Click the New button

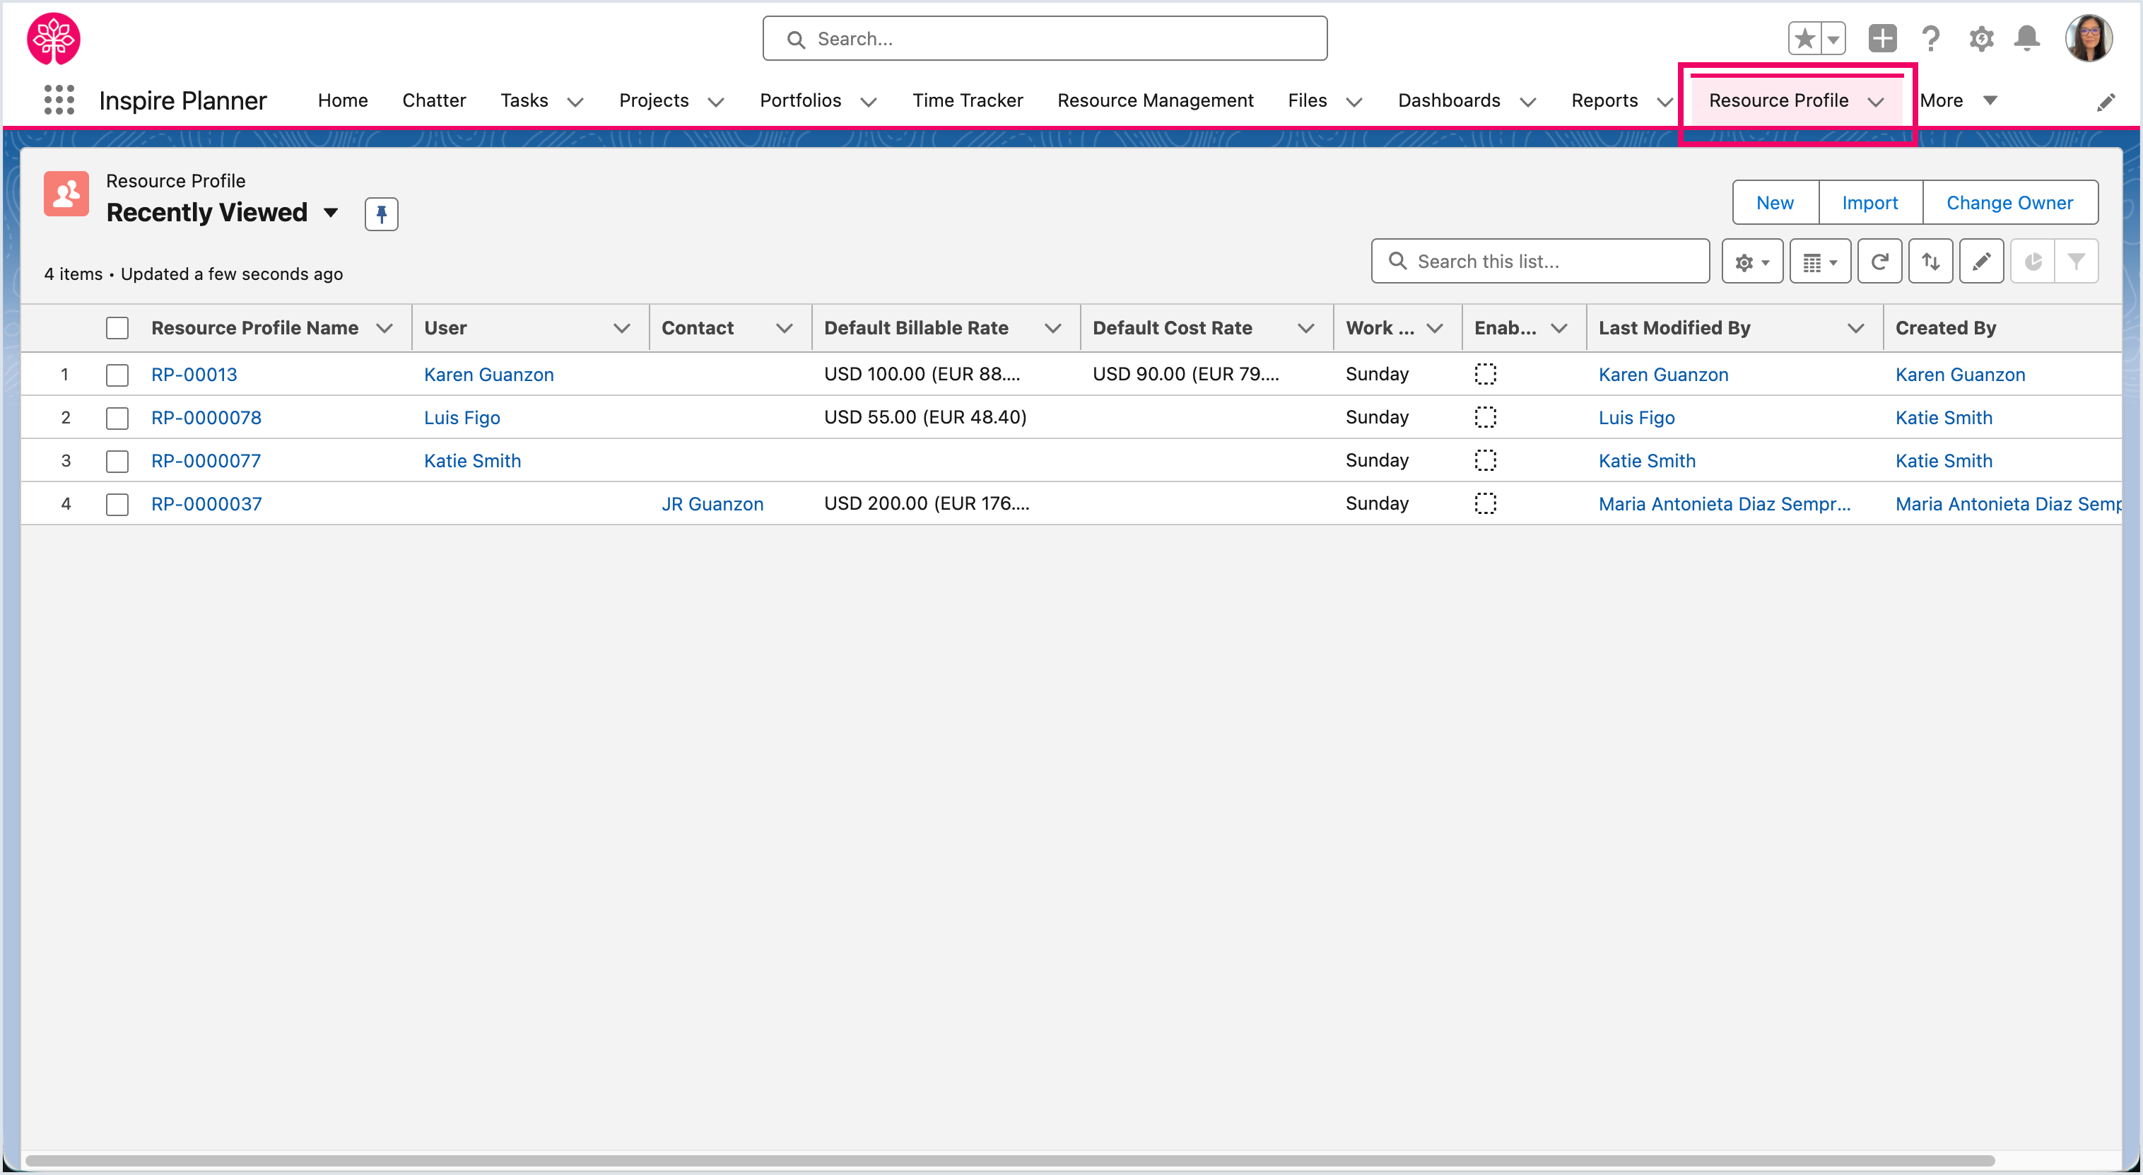click(x=1775, y=203)
